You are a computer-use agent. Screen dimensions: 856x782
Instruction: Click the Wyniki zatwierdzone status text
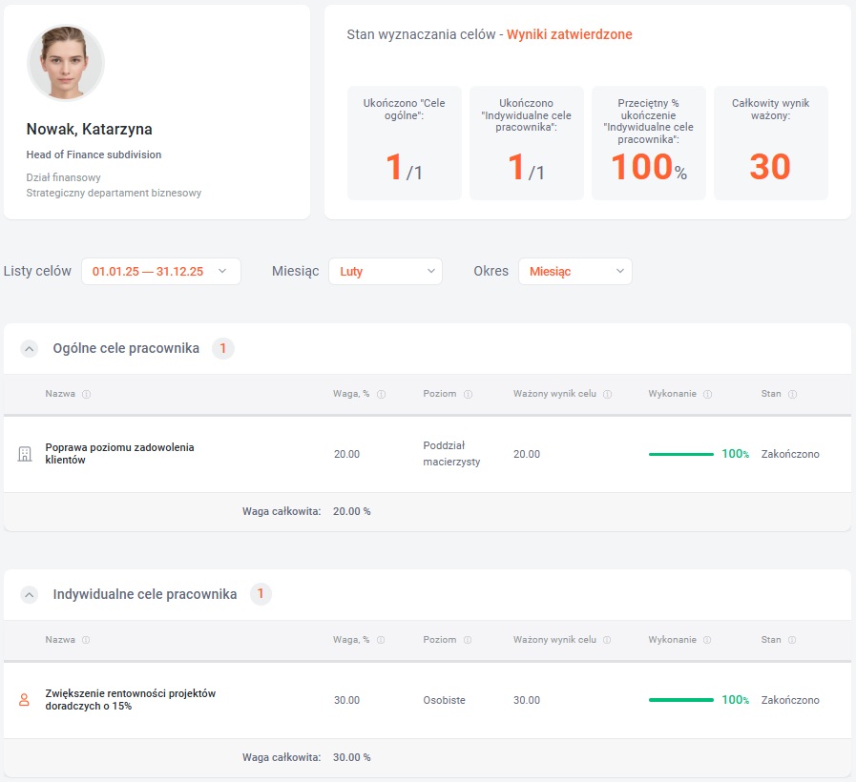point(569,35)
